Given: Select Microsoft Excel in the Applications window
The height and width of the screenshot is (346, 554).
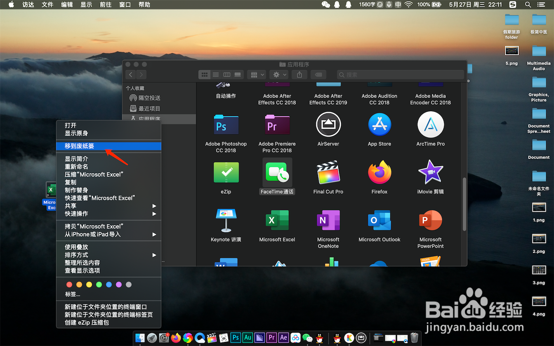Looking at the screenshot, I should tap(277, 220).
